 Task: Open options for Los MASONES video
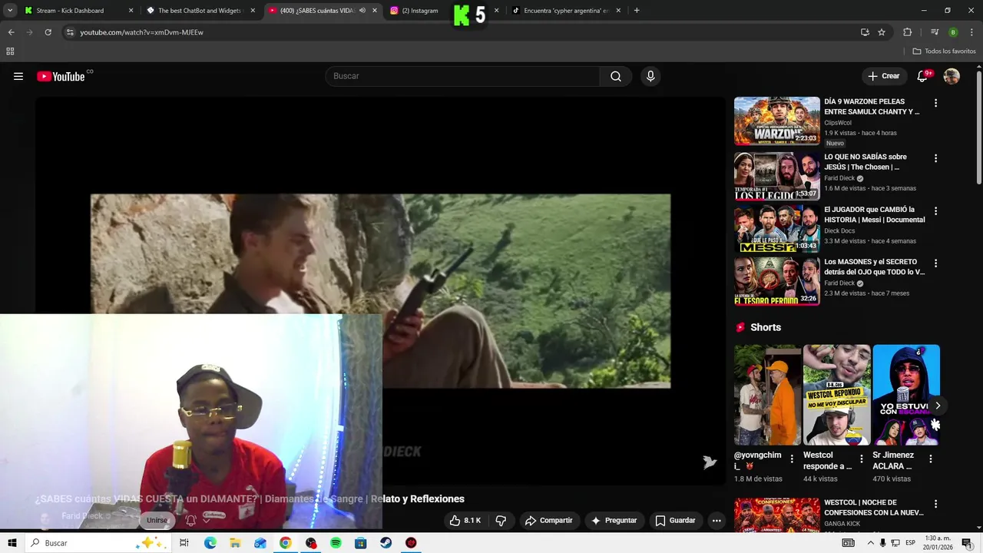coord(935,263)
